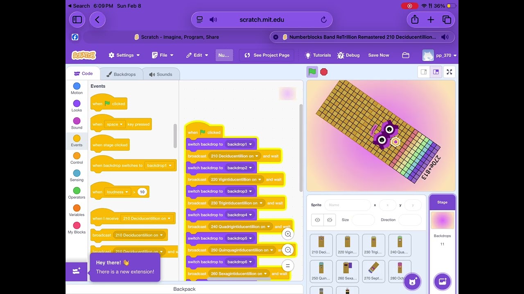
Task: Open the space key dropdown in palette
Action: click(114, 124)
